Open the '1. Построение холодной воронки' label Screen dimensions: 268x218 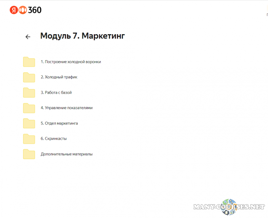pos(71,62)
